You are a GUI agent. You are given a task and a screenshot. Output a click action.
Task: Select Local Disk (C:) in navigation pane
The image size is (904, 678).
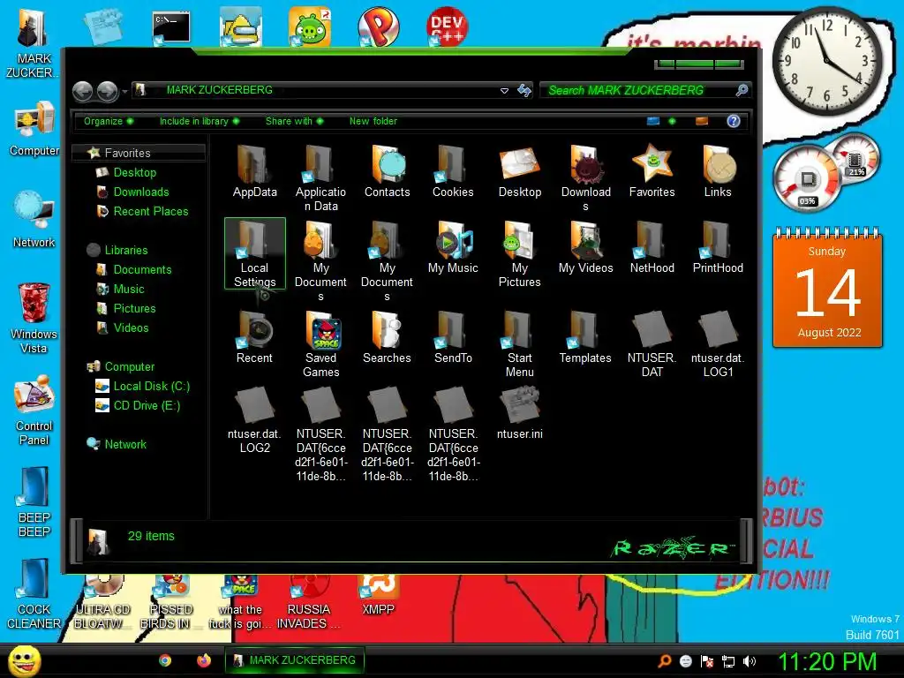(151, 387)
